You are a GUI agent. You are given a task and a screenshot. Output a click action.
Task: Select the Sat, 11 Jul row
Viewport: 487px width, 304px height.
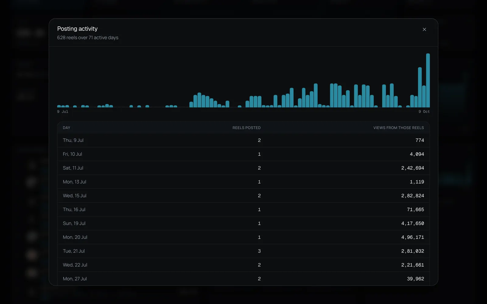click(243, 168)
